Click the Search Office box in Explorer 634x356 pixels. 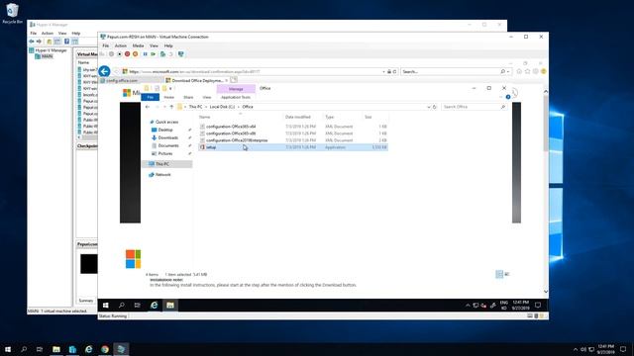[474, 107]
